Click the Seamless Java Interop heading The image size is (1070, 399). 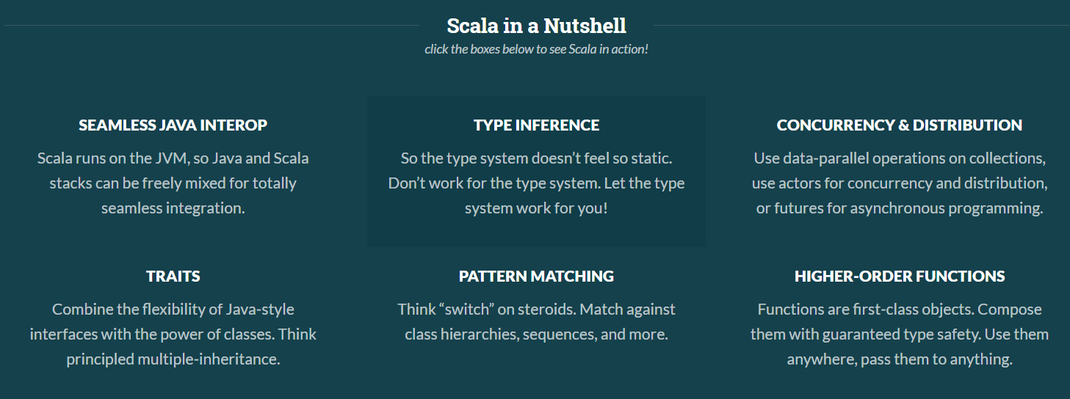[173, 125]
